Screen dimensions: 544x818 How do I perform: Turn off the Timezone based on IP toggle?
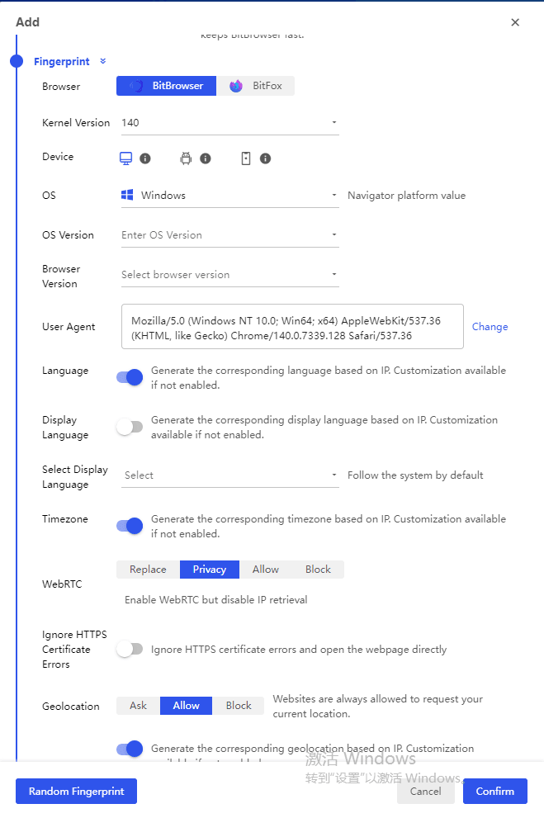130,526
